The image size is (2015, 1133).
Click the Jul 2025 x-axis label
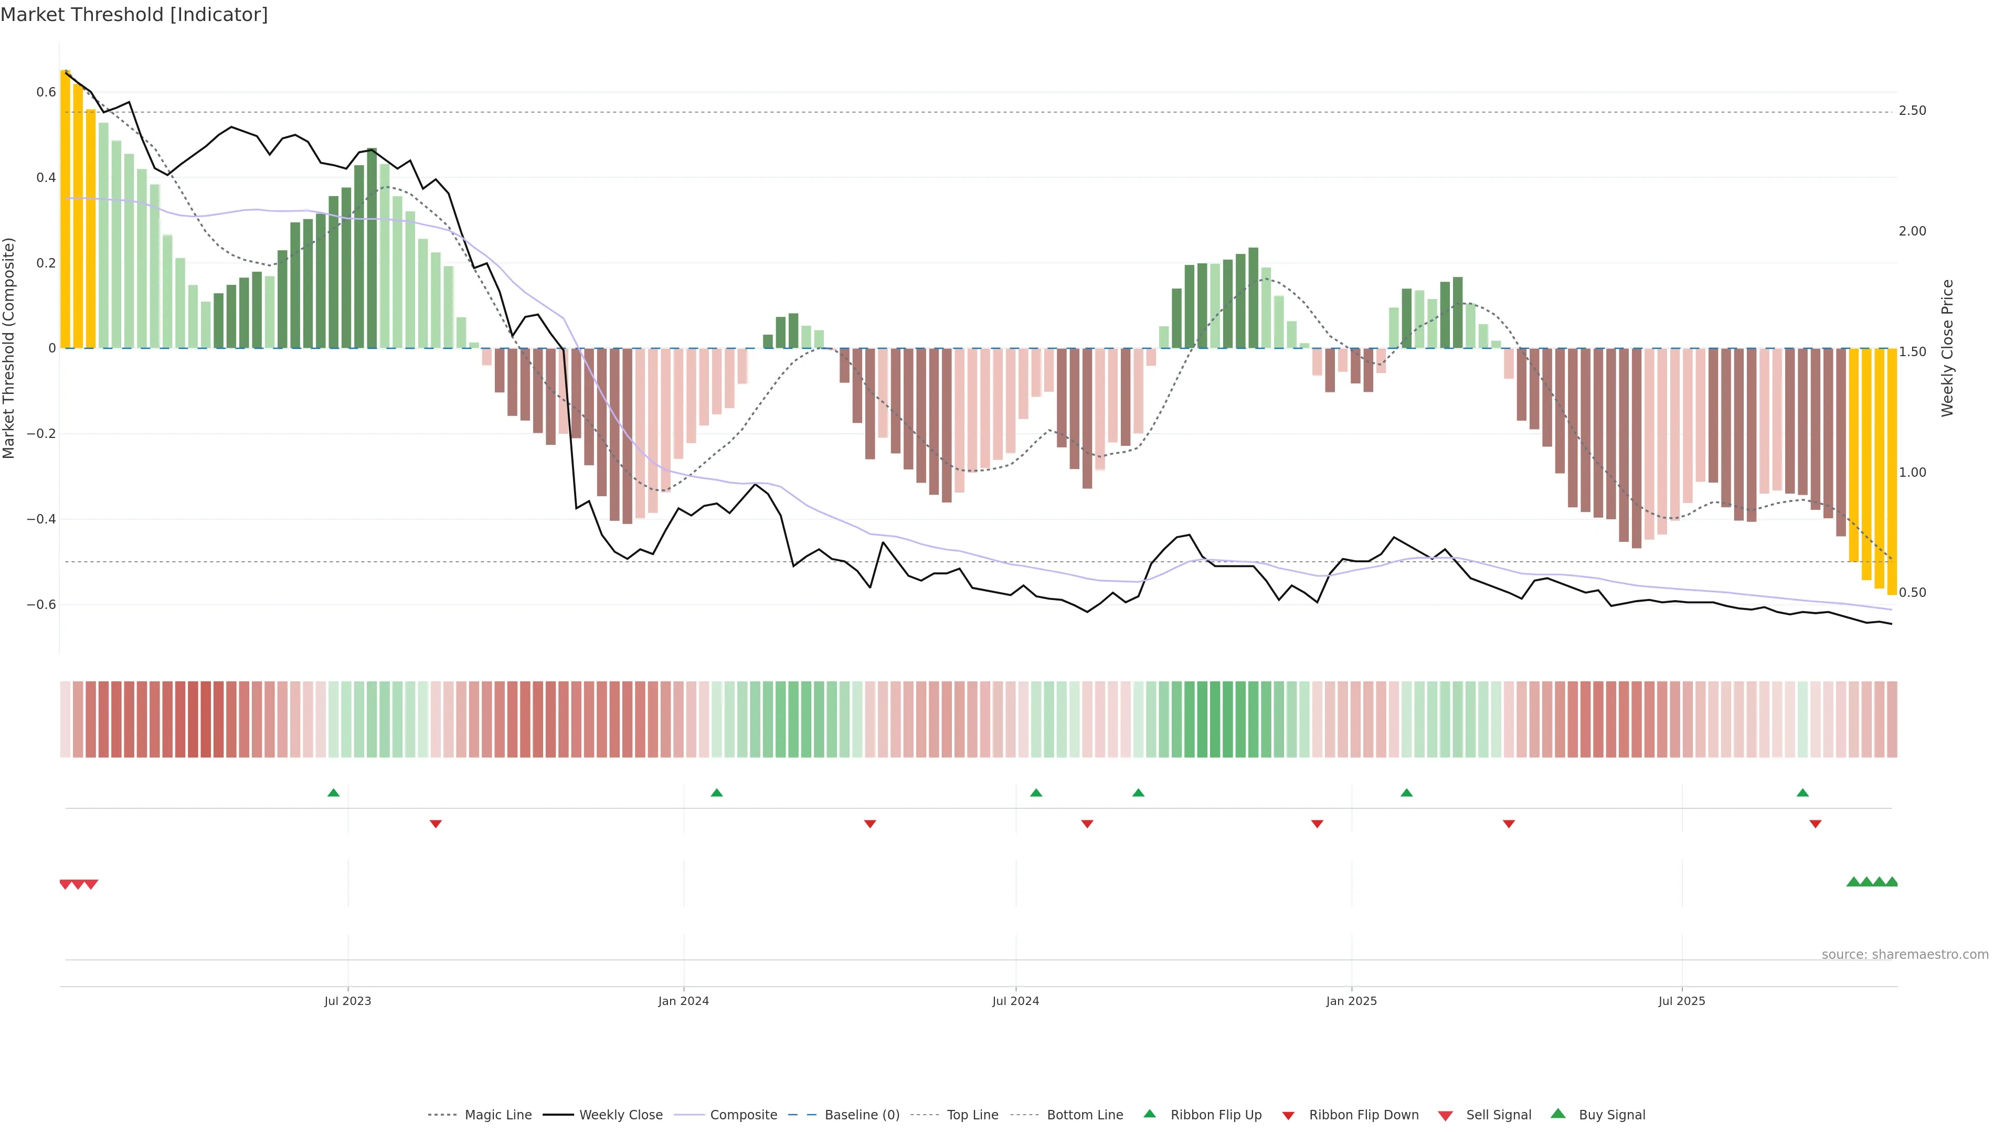click(x=1681, y=1001)
